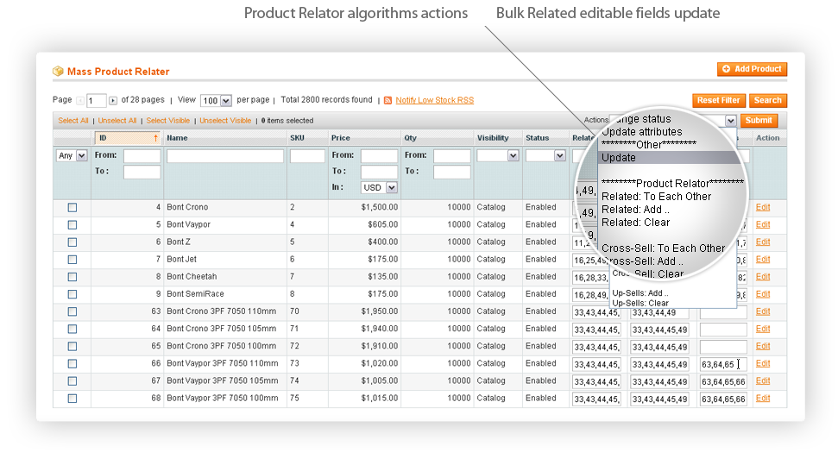Sort by the Visibility column header

click(493, 138)
